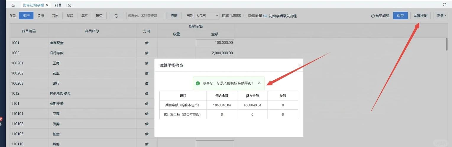
Task: Open the 人民币 currency dropdown
Action: tap(207, 16)
